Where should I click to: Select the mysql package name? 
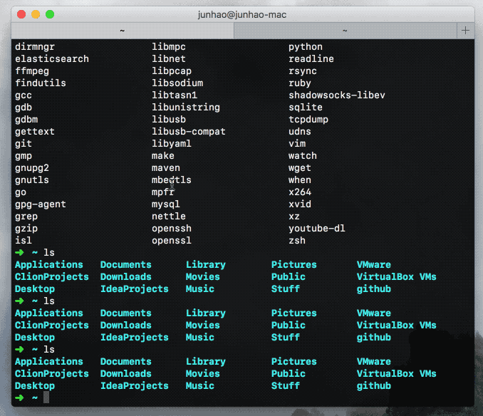click(x=166, y=204)
